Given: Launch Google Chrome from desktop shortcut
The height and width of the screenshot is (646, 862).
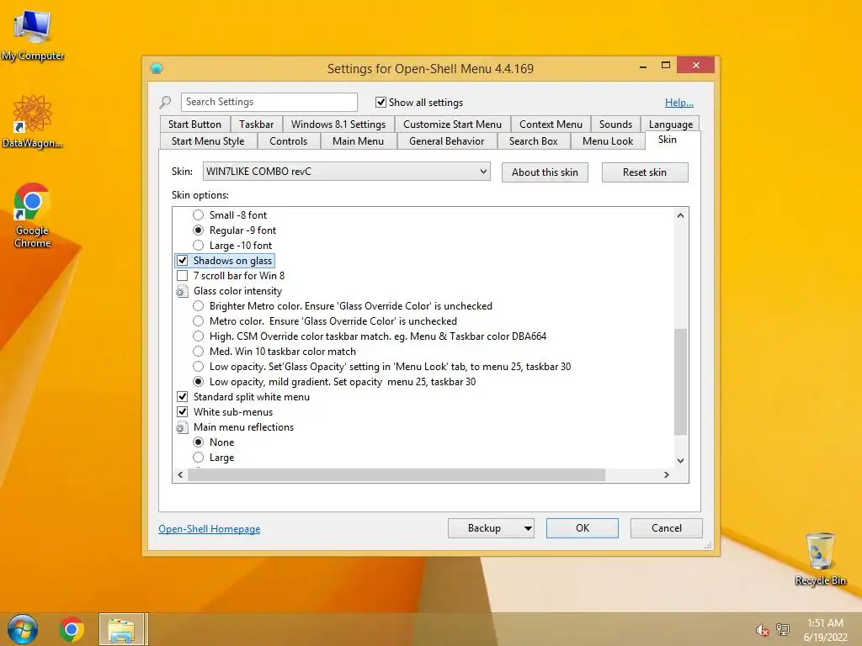Looking at the screenshot, I should (x=33, y=214).
